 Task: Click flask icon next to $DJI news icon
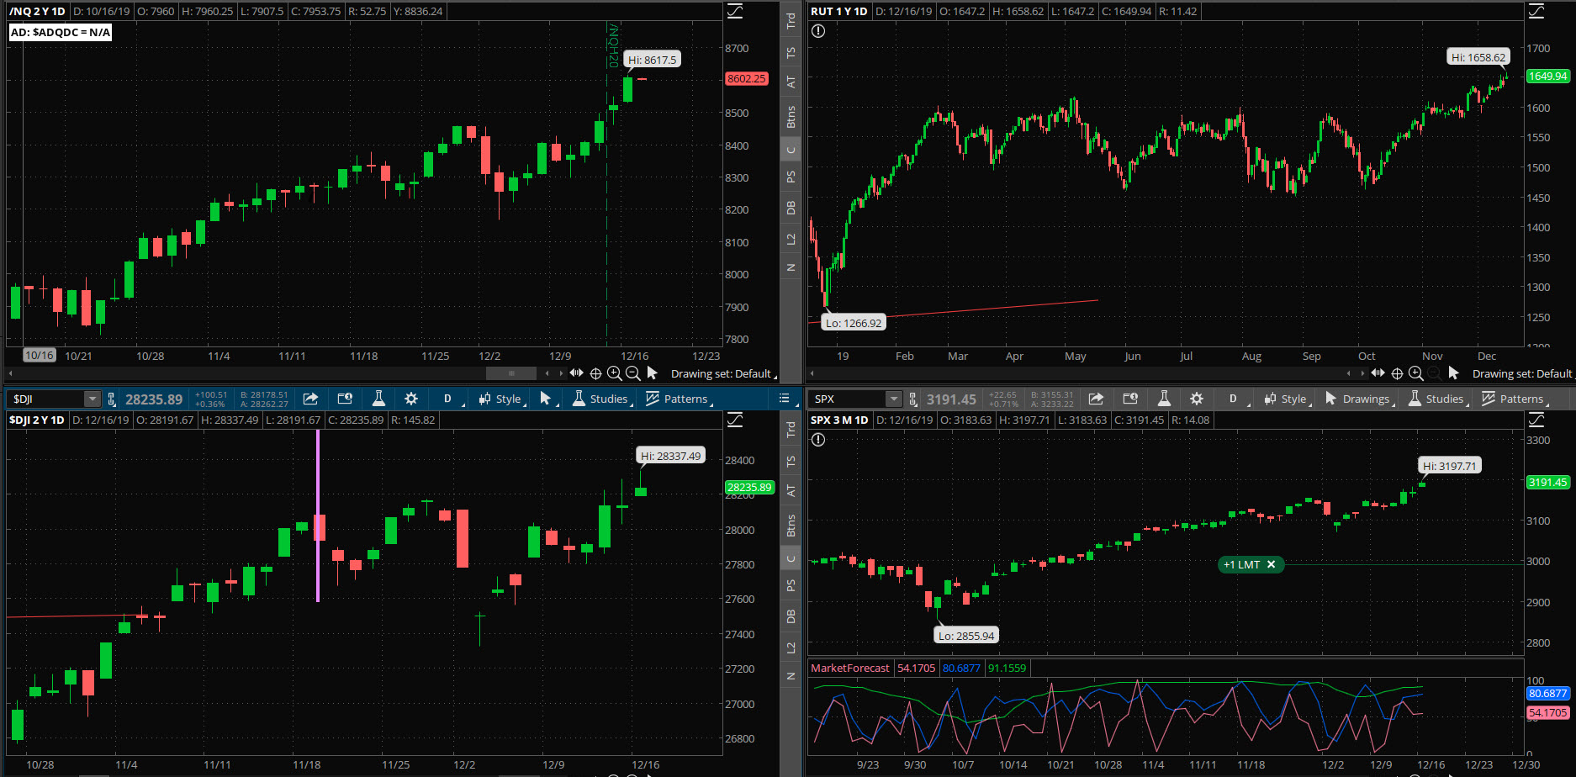[x=378, y=399]
